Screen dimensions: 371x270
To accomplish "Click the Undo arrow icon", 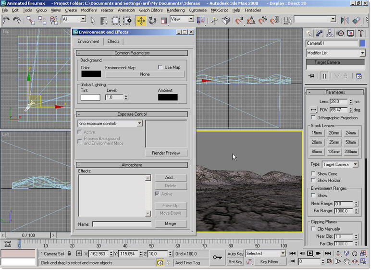I will (6, 21).
